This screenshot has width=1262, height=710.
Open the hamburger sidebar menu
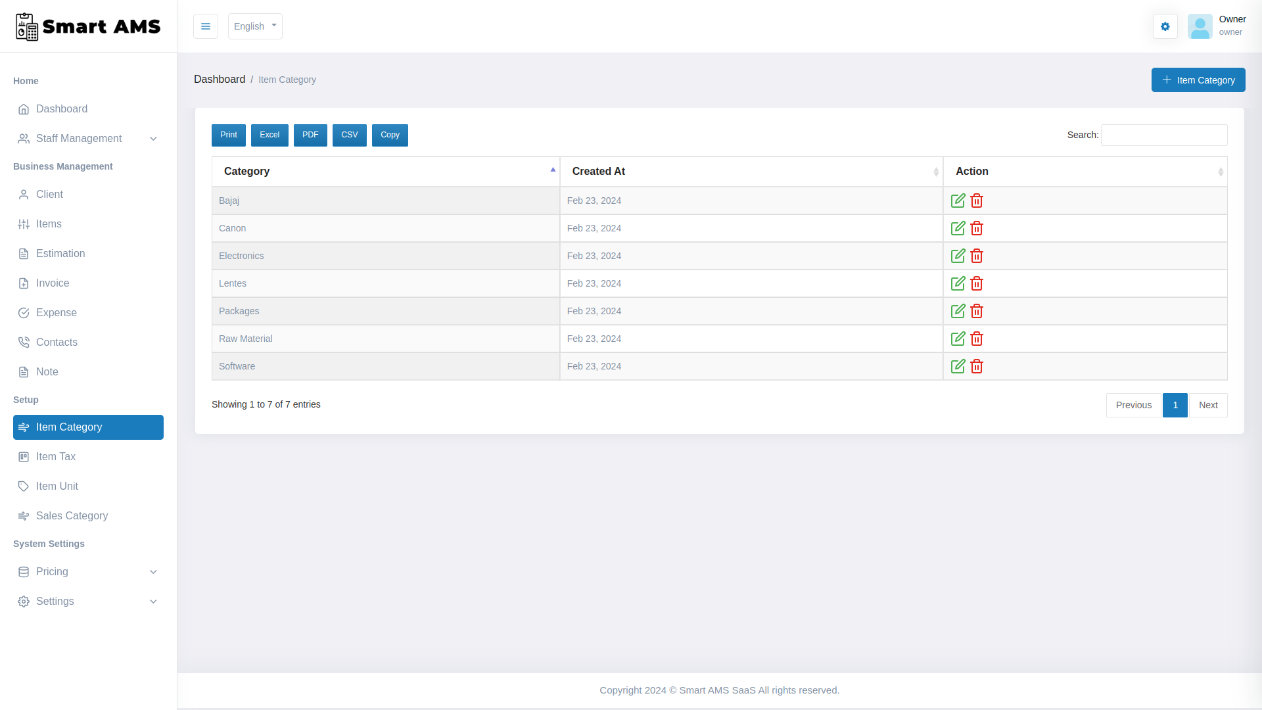point(206,26)
